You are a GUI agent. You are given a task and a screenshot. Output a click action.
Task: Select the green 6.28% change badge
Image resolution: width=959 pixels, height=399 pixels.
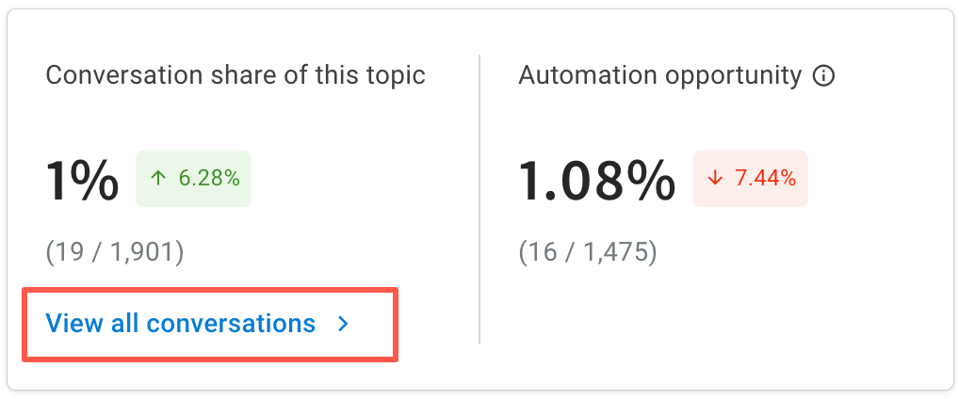pyautogui.click(x=193, y=179)
